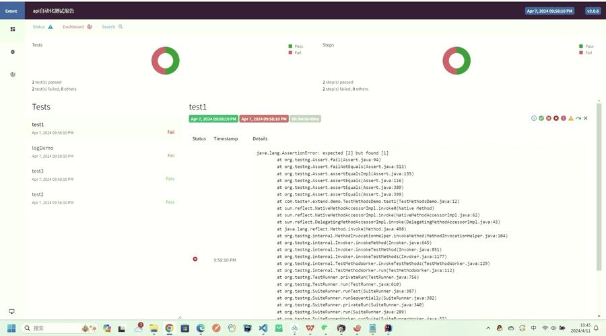Viewport: 606px width, 336px height.
Task: Toggle the Dashboard view
Action: (77, 27)
